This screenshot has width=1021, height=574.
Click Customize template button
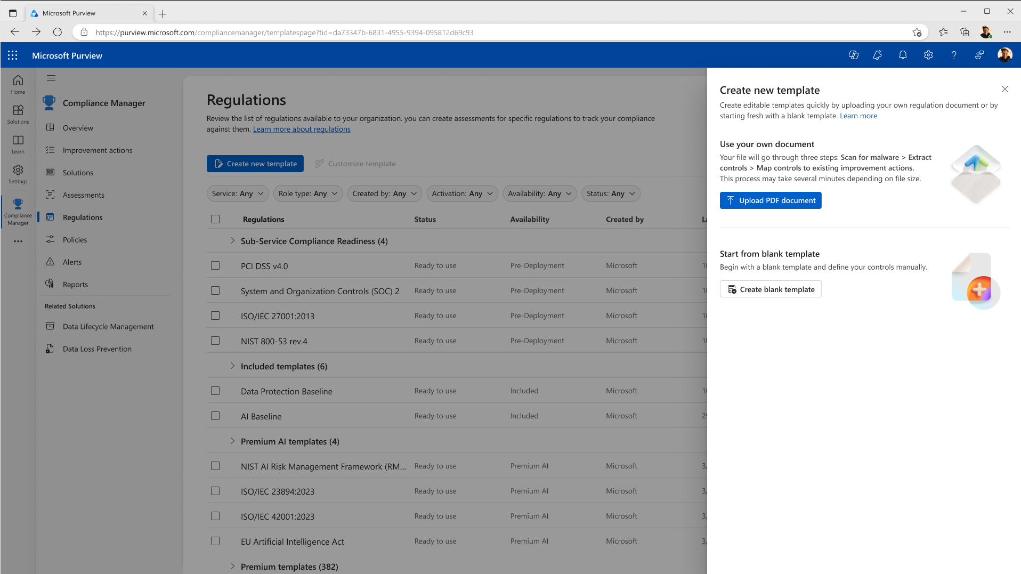[355, 164]
